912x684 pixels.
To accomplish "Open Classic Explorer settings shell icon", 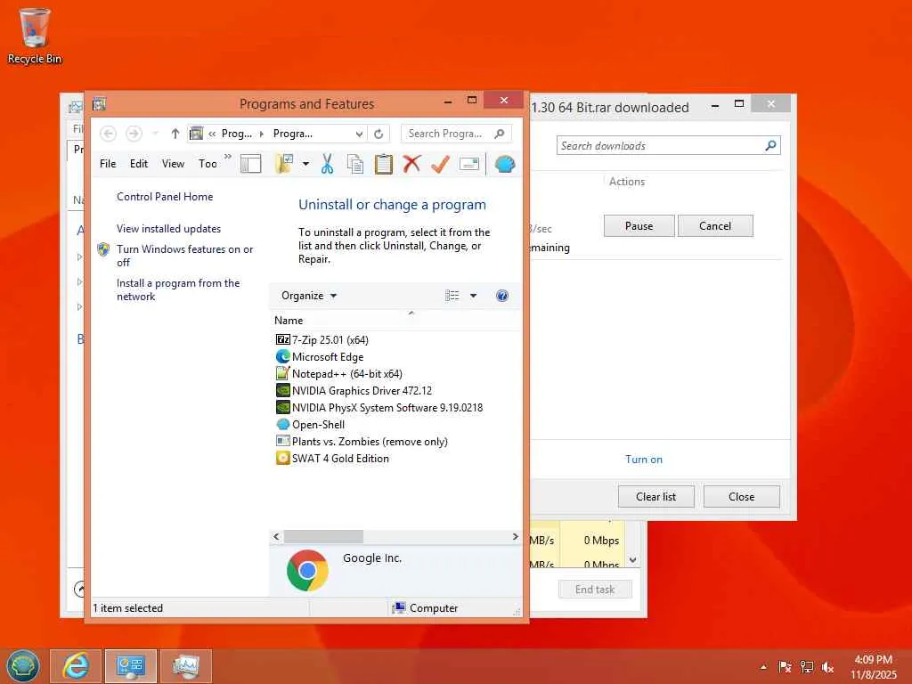I will 504,164.
